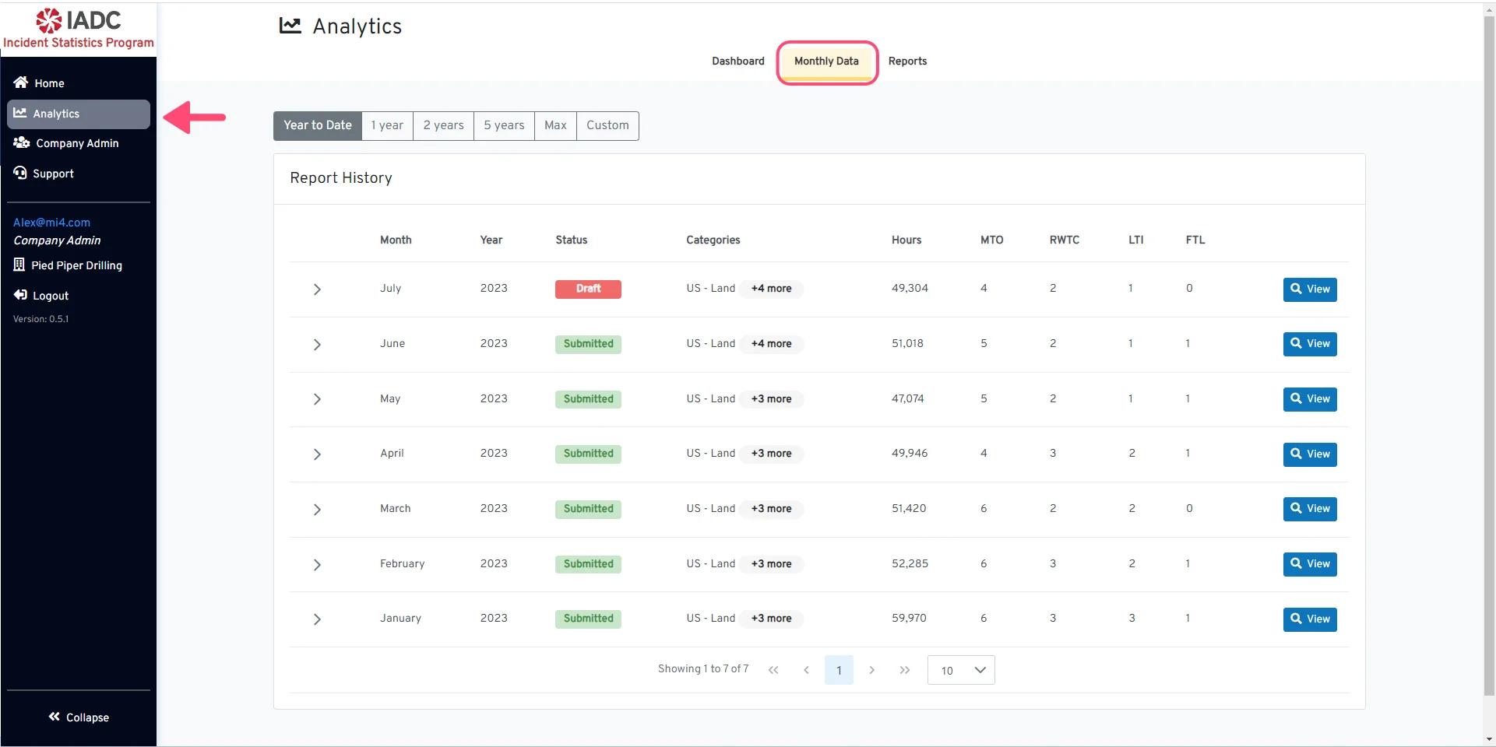
Task: Collapse the sidebar
Action: point(79,717)
